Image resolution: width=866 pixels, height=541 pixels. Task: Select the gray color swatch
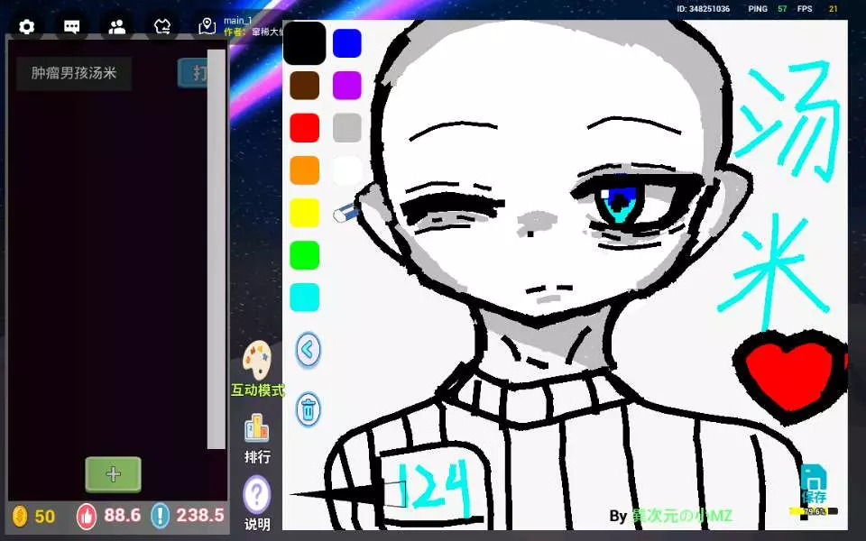point(346,128)
